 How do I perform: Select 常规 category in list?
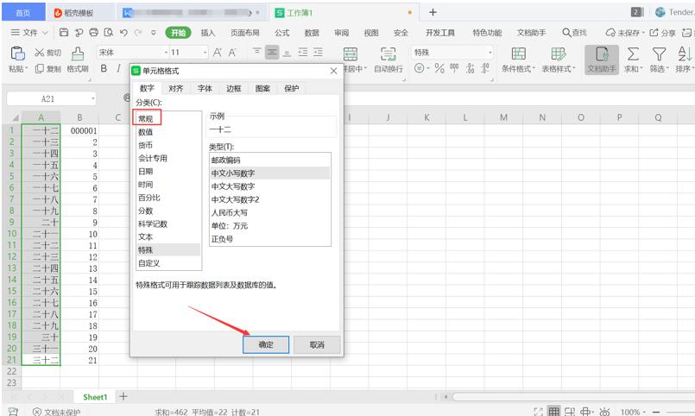[168, 119]
